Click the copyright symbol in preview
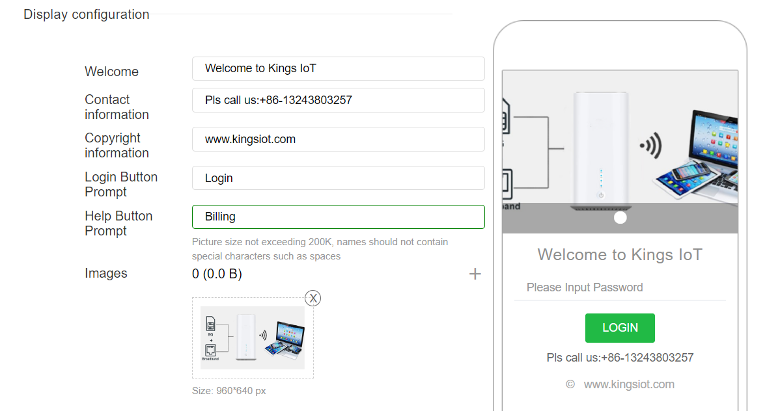The width and height of the screenshot is (765, 411). coord(570,384)
